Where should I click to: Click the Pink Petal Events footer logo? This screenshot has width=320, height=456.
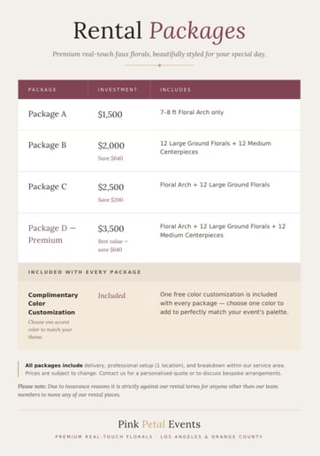(x=159, y=424)
